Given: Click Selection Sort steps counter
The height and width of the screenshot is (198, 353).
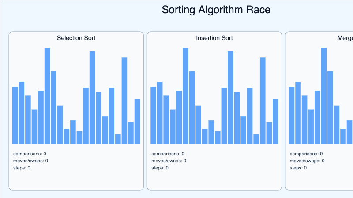Looking at the screenshot, I should [x=22, y=168].
